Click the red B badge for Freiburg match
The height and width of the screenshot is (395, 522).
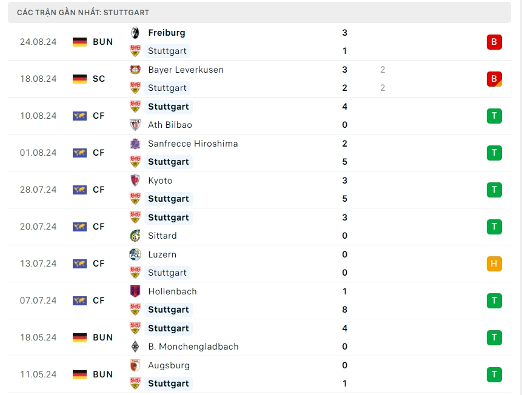[494, 42]
